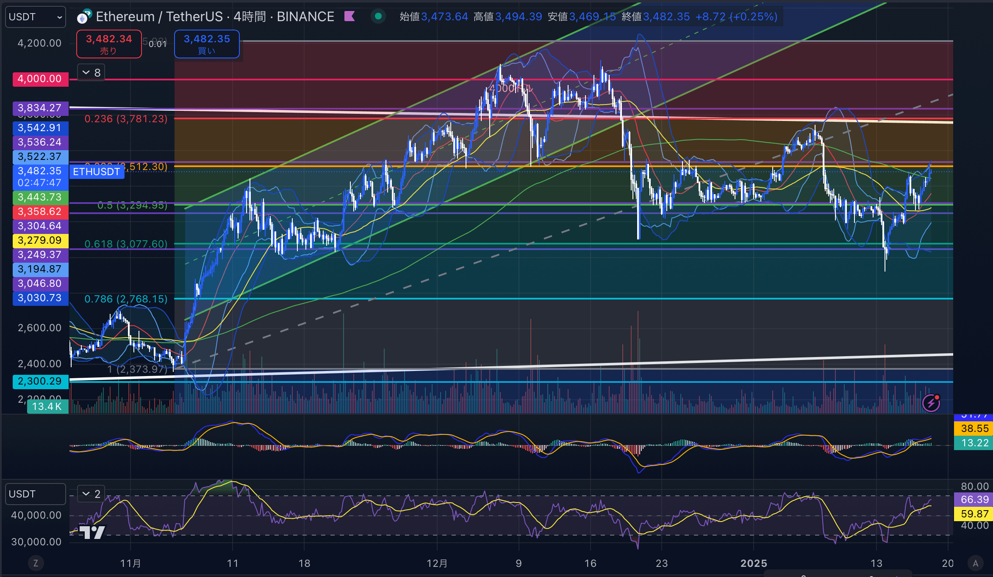993x577 pixels.
Task: Click the Z timezone button
Action: pos(36,563)
